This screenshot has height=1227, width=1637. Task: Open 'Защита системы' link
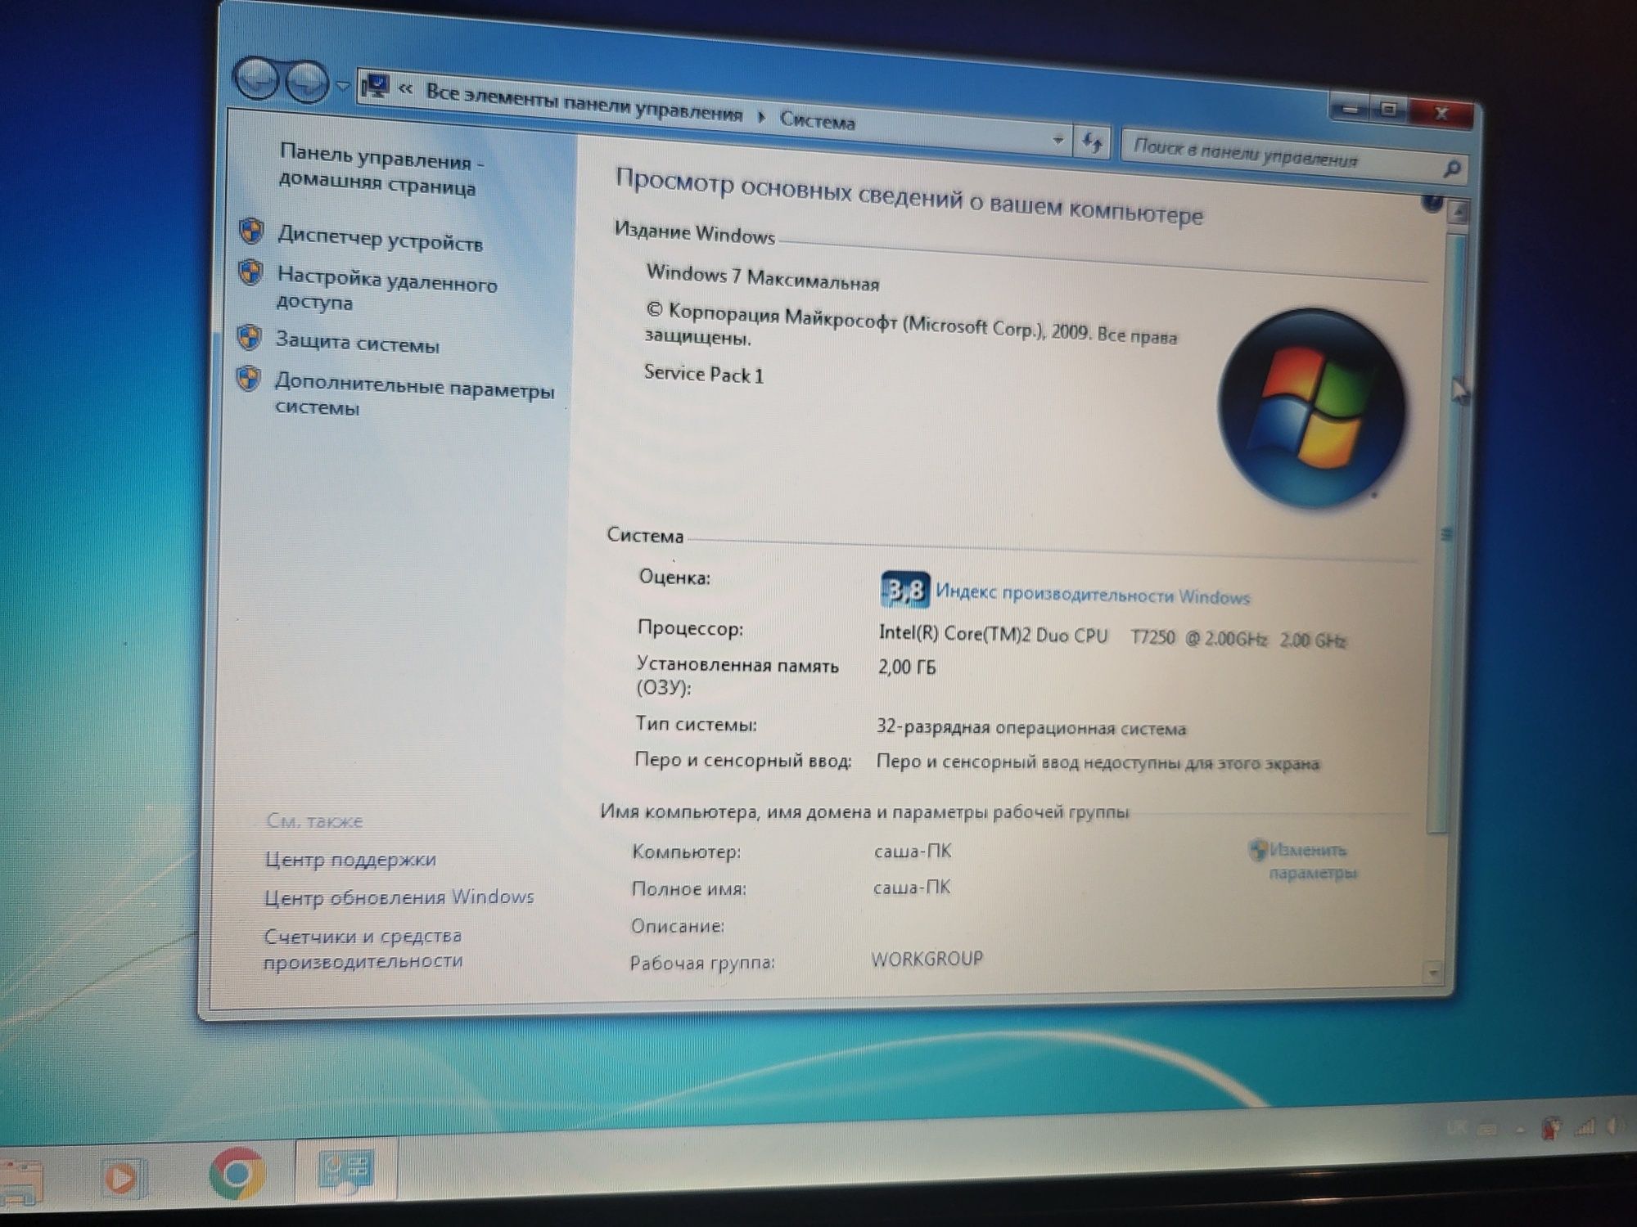tap(357, 343)
